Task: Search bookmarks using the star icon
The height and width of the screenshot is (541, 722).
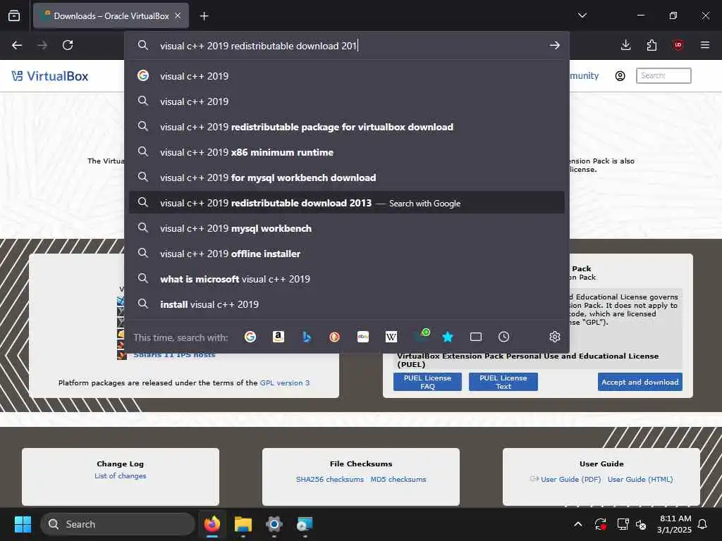Action: 448,337
